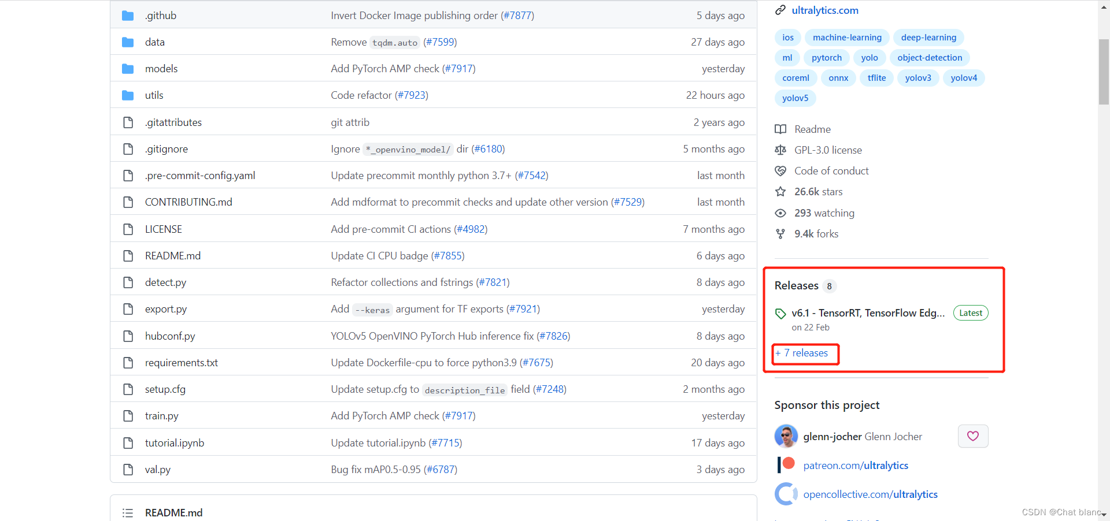Click the scrollbar down arrow

(x=1104, y=515)
